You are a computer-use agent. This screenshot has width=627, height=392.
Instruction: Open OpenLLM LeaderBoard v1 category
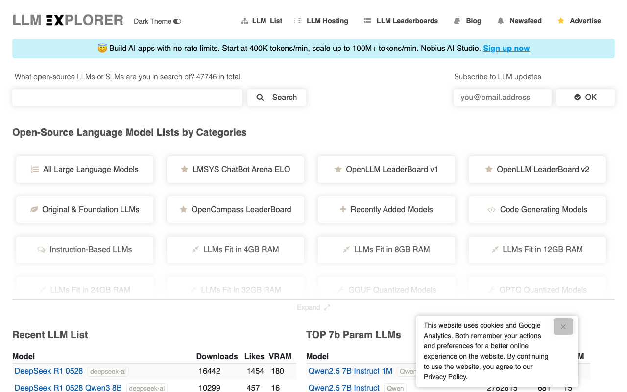[386, 170]
